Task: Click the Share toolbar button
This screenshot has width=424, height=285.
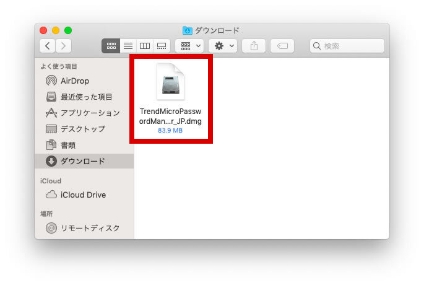Action: click(x=254, y=46)
